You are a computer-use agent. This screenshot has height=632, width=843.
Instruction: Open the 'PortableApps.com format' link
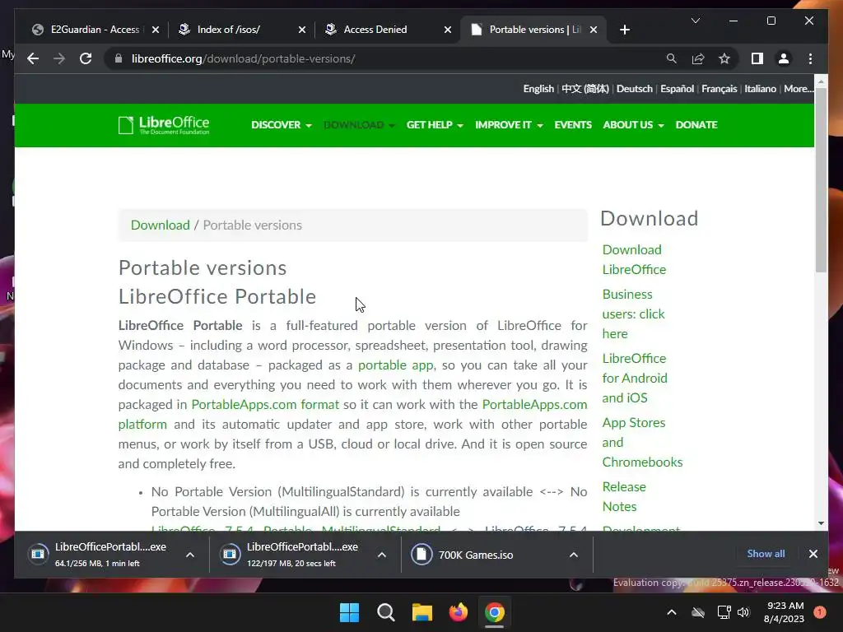(265, 404)
